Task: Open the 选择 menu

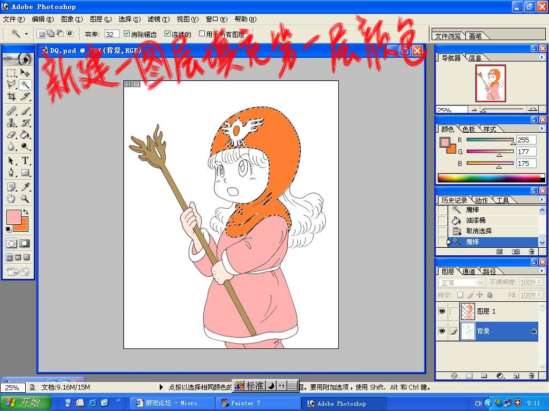Action: click(x=129, y=19)
